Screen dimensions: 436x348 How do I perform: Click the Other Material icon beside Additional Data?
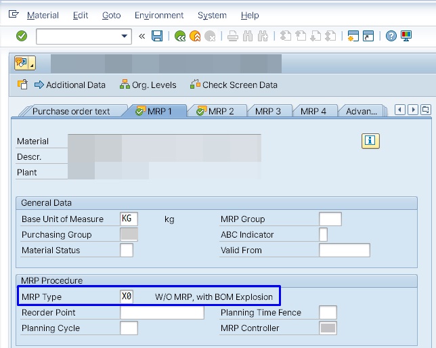(x=22, y=85)
